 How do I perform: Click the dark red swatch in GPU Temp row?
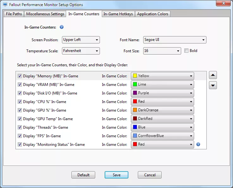[x=135, y=119]
